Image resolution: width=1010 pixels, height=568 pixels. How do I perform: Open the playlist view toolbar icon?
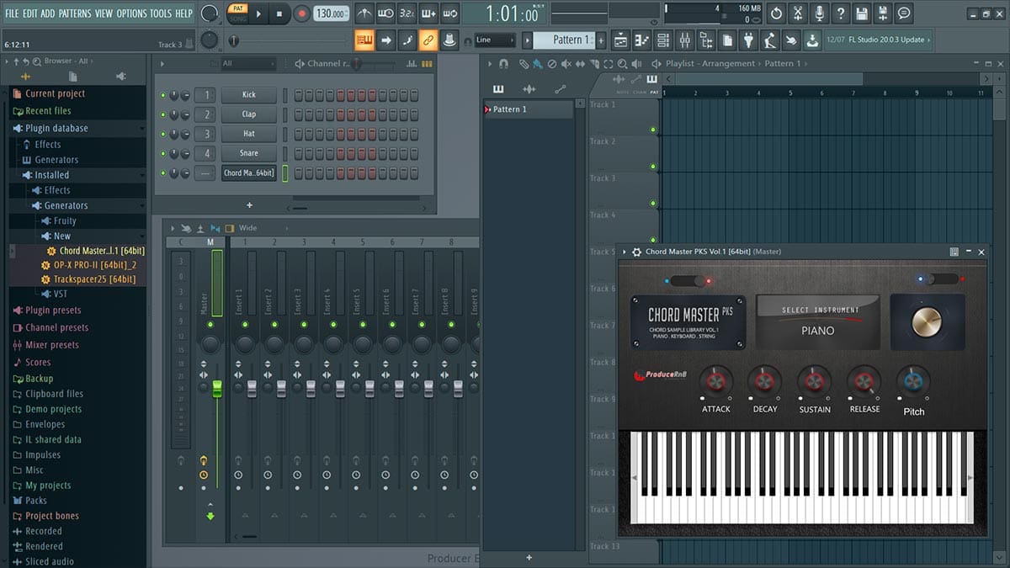click(620, 40)
